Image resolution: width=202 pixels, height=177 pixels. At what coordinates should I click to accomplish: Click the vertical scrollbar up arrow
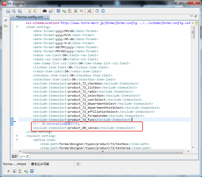point(193,23)
